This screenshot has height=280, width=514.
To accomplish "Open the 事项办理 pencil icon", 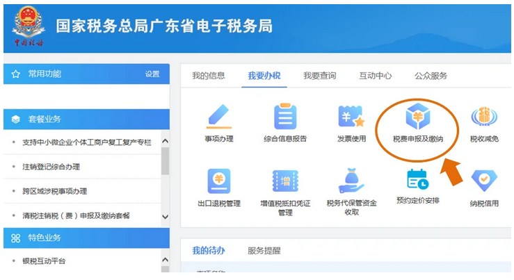I will 219,117.
